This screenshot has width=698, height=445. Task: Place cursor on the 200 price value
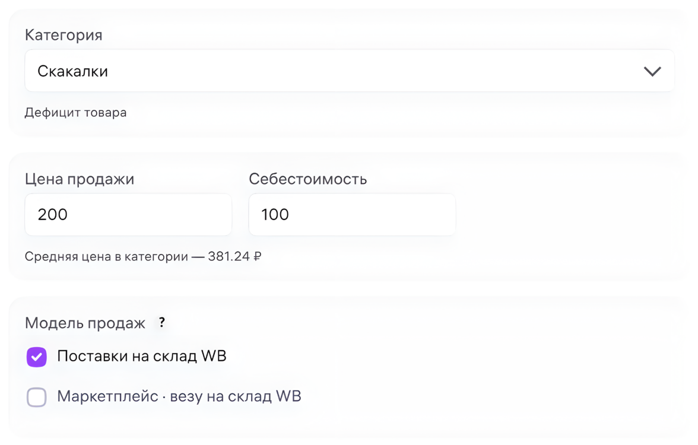[52, 215]
